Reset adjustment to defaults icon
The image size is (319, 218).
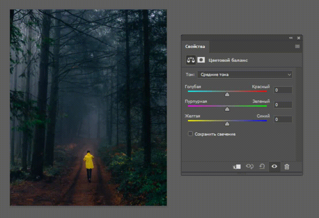pyautogui.click(x=262, y=167)
